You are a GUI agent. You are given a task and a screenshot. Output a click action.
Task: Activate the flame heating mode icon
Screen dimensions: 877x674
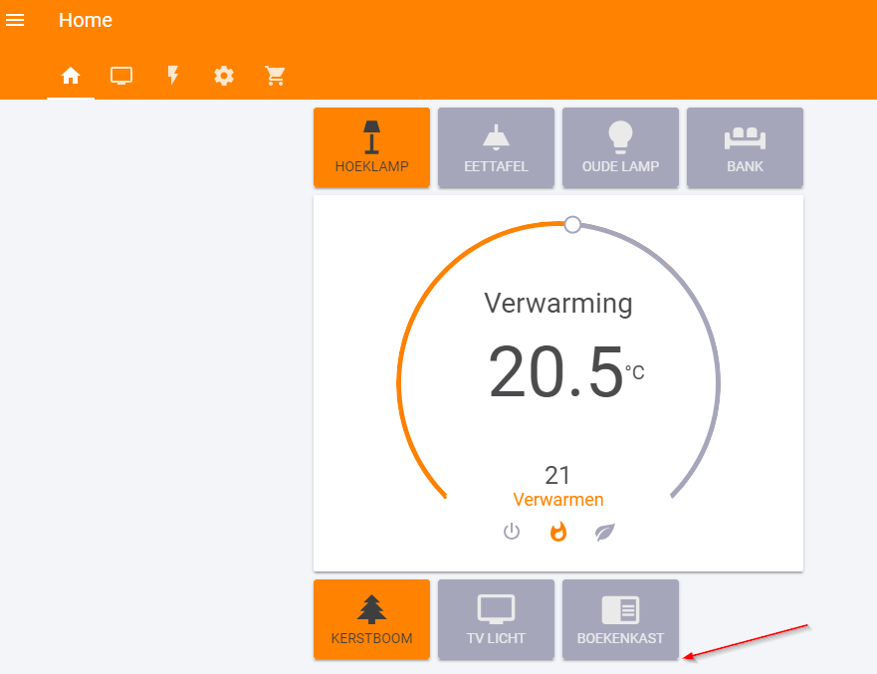click(558, 532)
